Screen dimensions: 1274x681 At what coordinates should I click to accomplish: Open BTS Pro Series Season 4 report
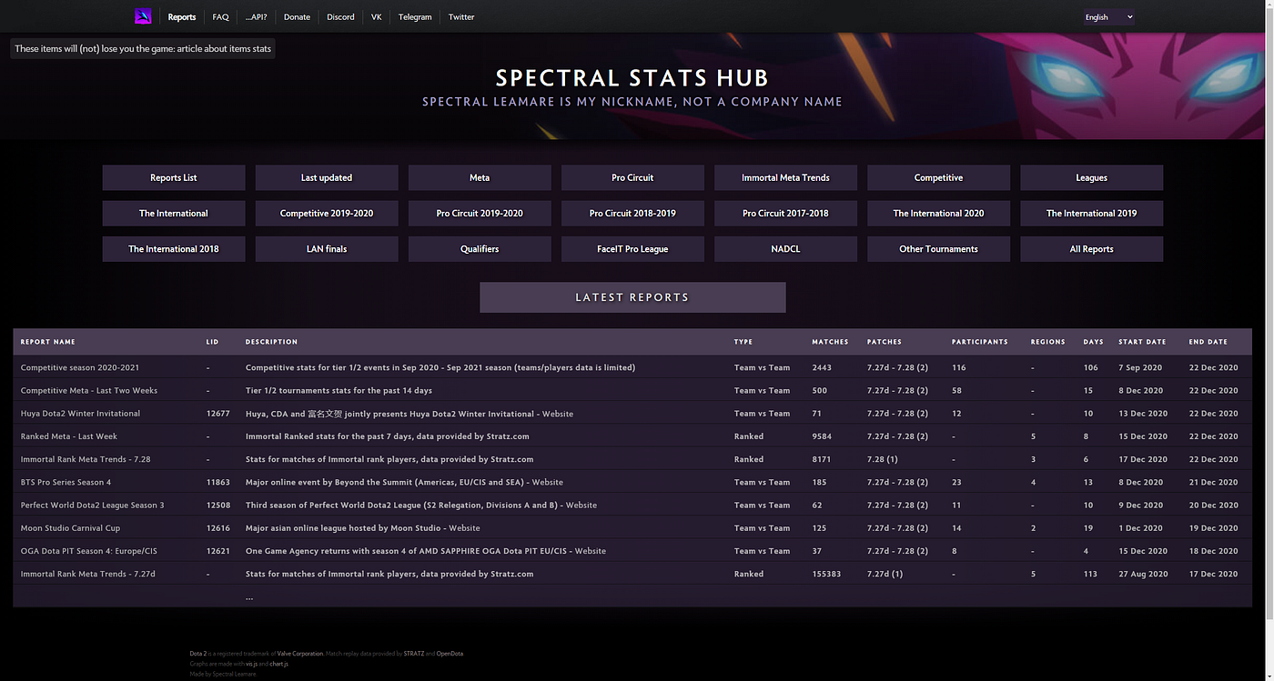pos(66,482)
